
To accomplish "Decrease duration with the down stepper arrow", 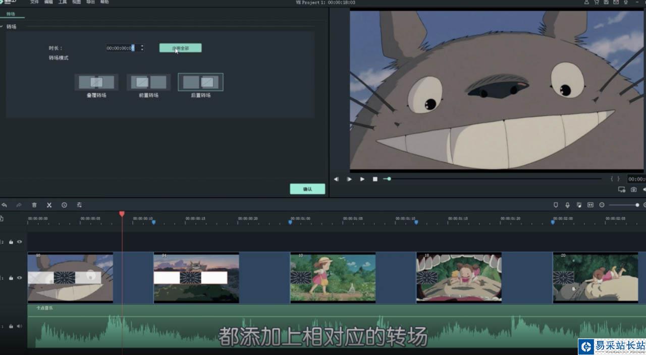I will click(x=142, y=50).
